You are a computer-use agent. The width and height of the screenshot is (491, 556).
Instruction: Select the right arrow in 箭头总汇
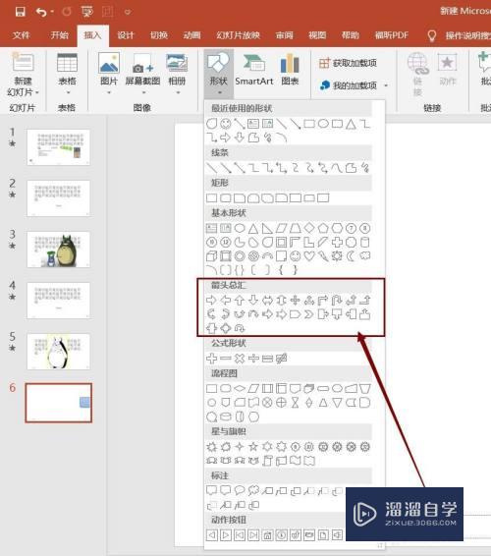coord(211,301)
